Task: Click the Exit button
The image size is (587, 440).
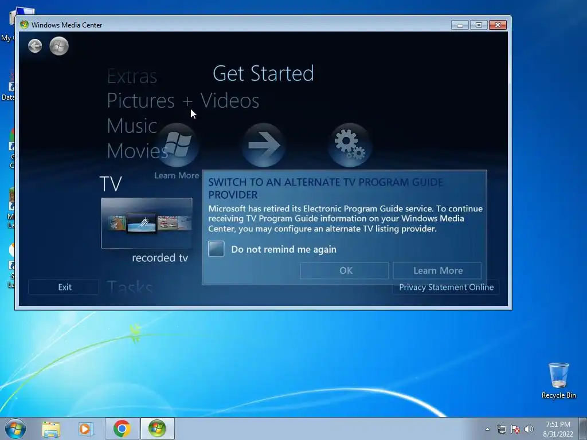Action: tap(64, 288)
